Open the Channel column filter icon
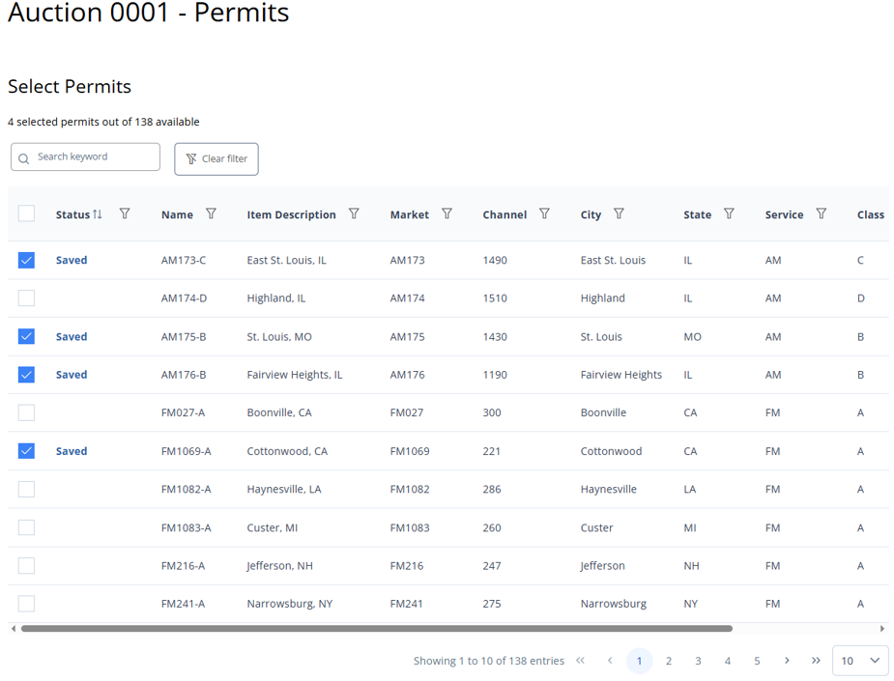 click(x=544, y=214)
